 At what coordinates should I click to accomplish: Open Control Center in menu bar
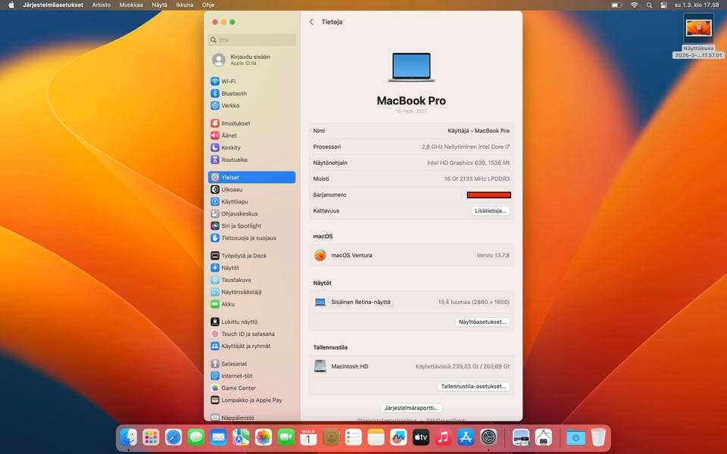click(663, 5)
